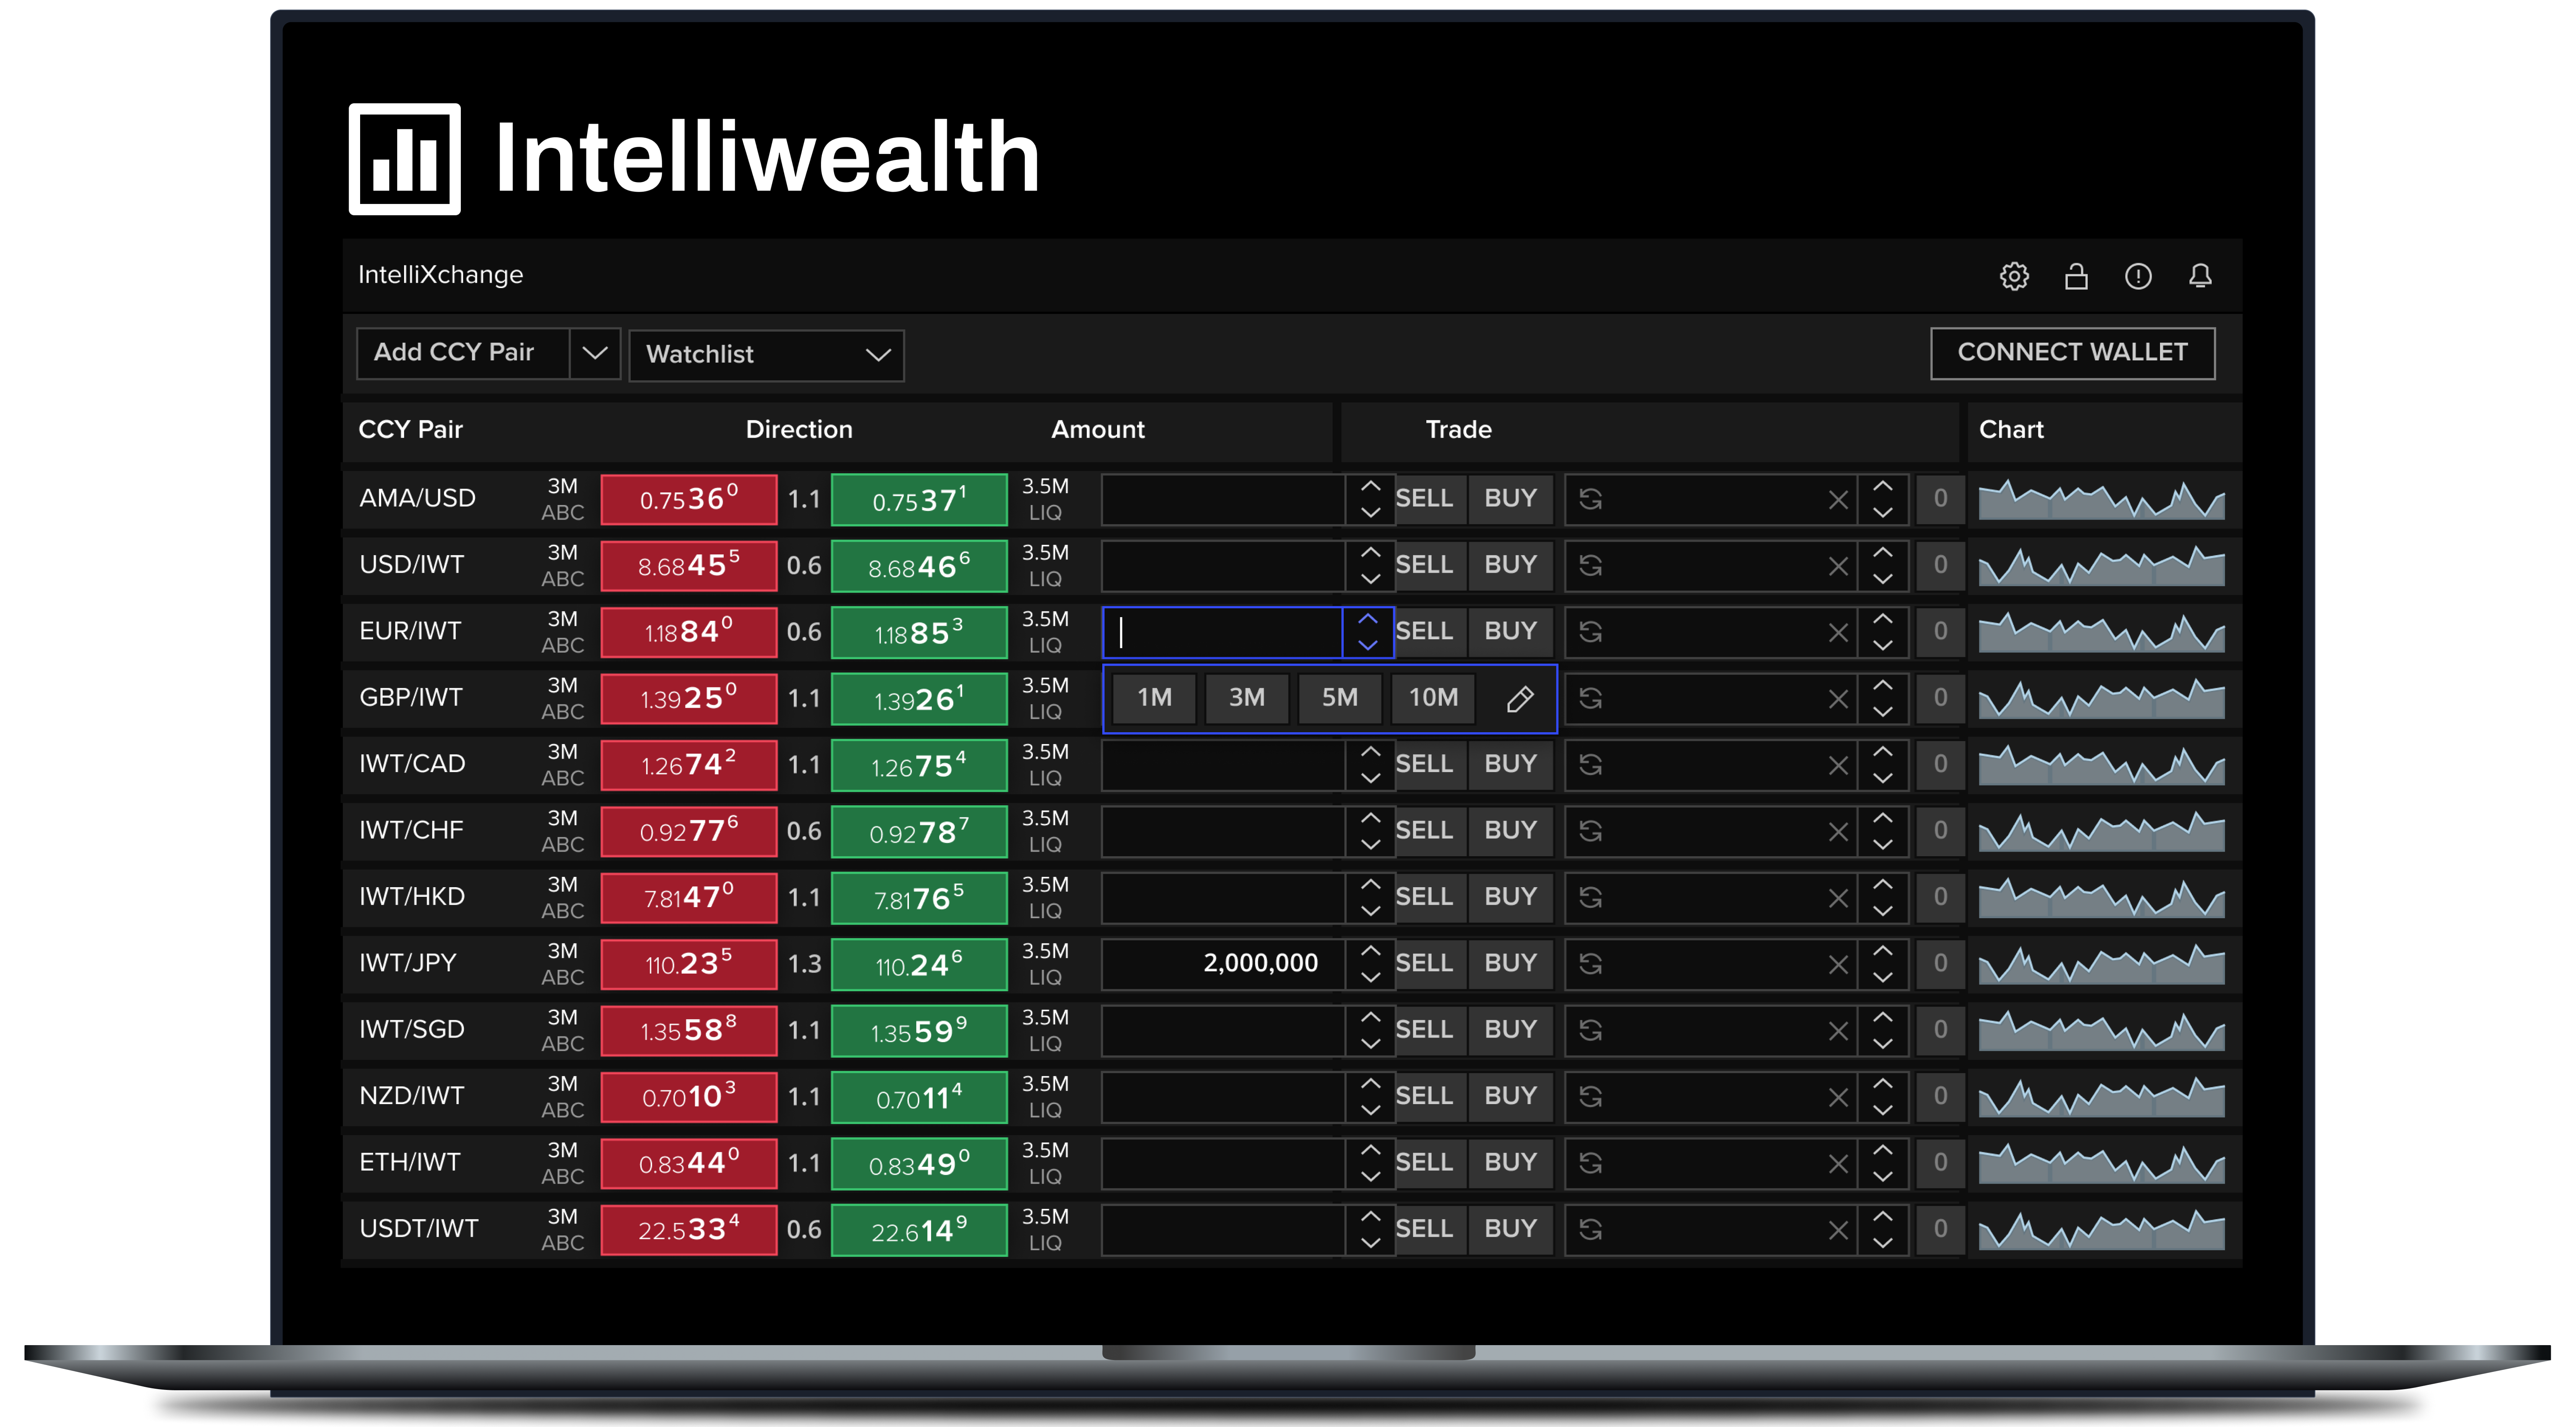Click green buy price 8.6846 for USD/IWT

point(919,566)
